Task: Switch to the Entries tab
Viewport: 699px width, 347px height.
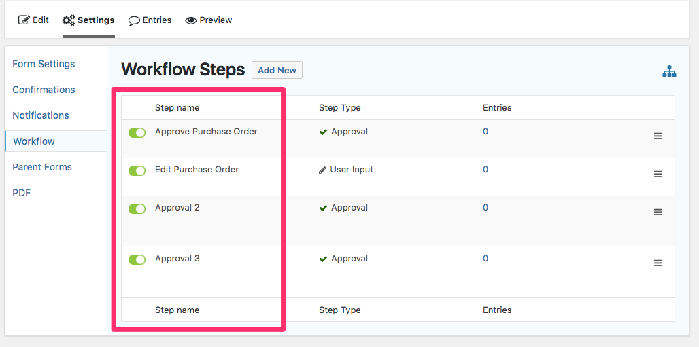Action: [x=150, y=20]
